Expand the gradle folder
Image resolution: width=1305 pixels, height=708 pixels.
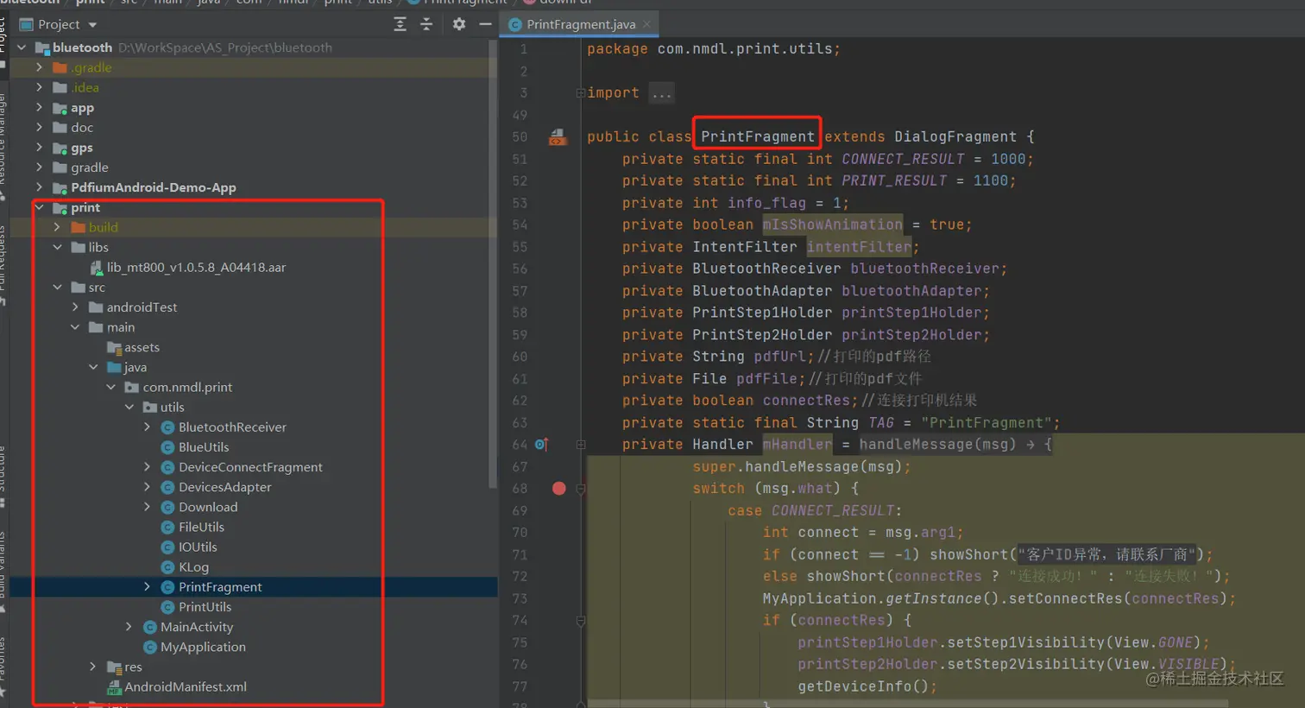40,167
